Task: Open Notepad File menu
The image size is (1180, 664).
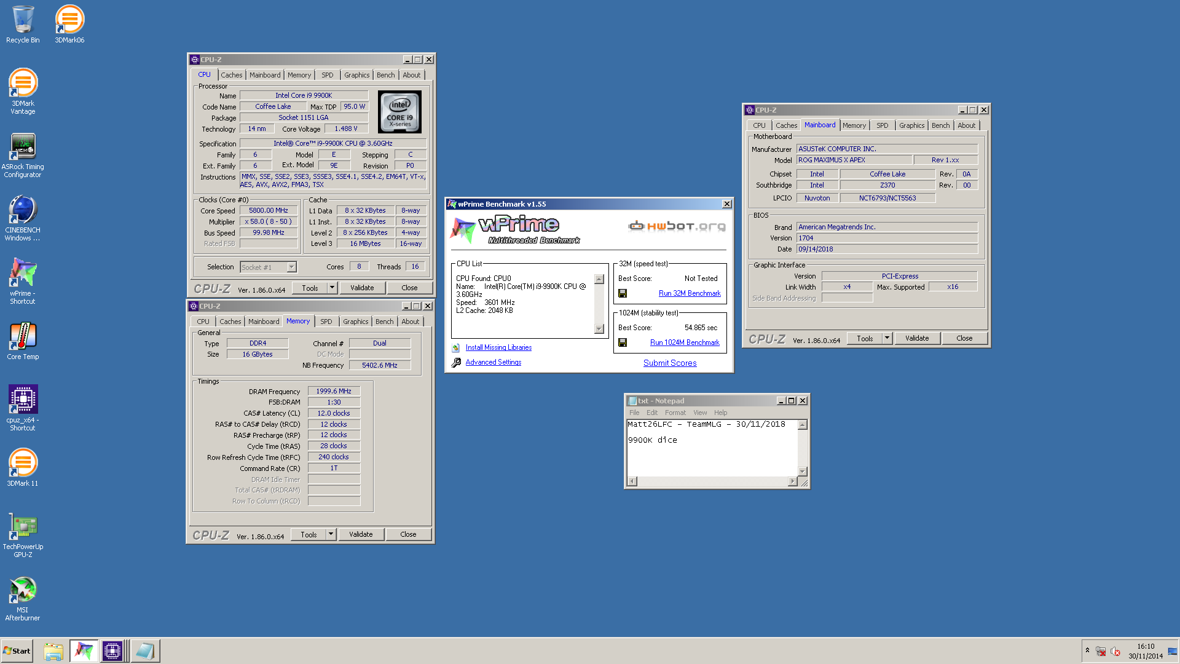Action: coord(634,413)
